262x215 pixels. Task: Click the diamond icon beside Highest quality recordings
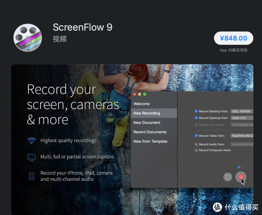coord(32,141)
